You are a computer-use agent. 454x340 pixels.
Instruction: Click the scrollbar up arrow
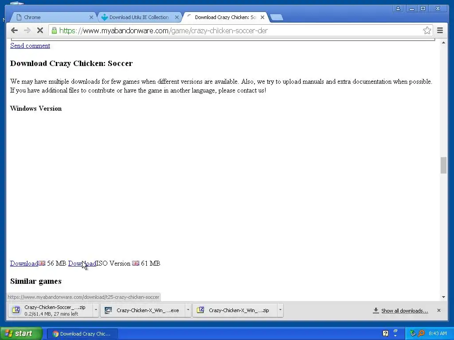(443, 43)
